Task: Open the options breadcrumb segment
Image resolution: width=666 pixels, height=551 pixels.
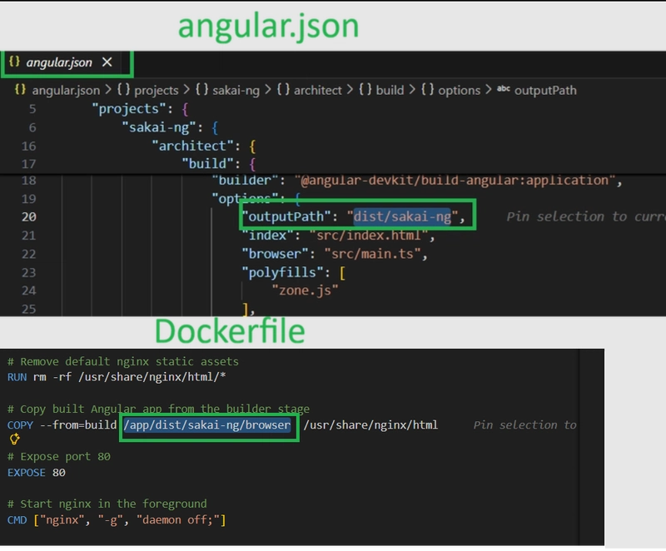Action: [x=460, y=90]
